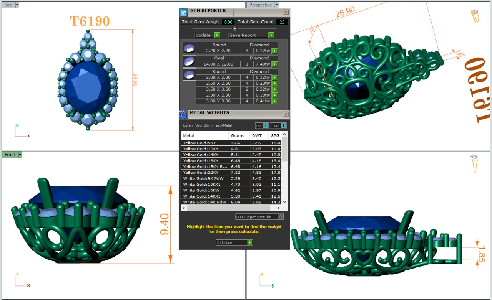Viewport: 492px width, 300px height.
Task: Select the first round diamond gem thumbnail
Action: (x=189, y=48)
